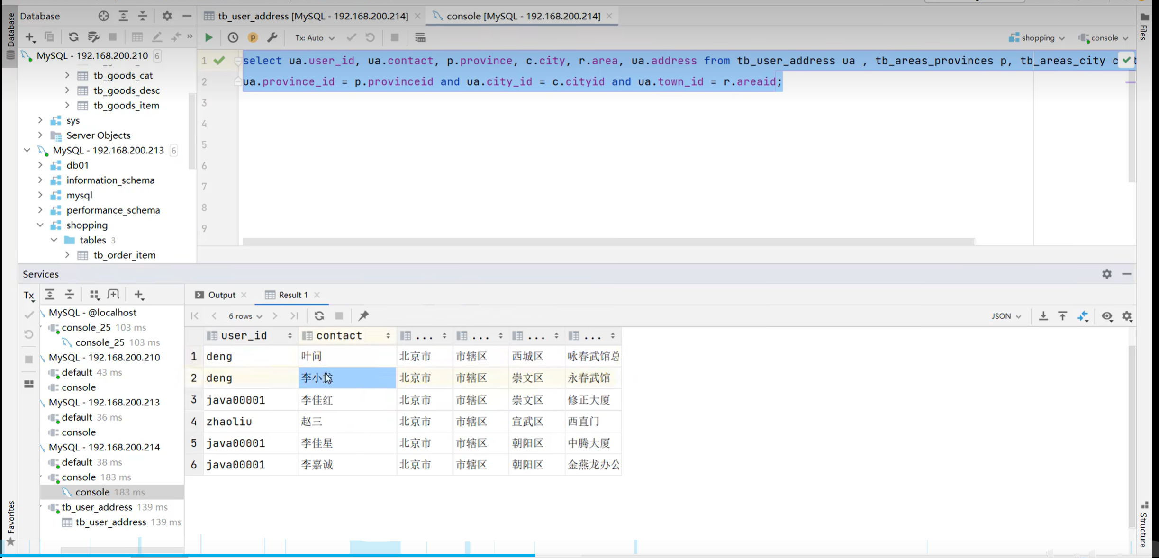
Task: Run the SQL query with Execute button
Action: point(208,37)
